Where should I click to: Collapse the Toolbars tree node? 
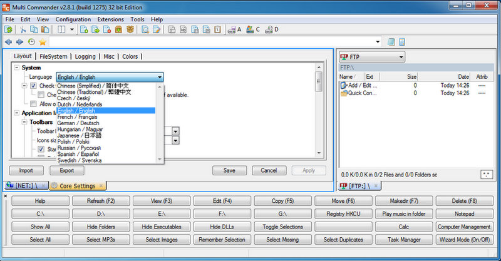(x=24, y=122)
